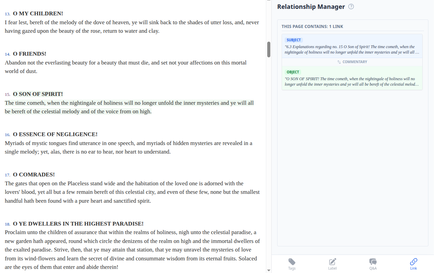This screenshot has height=273, width=438.
Task: Click the green OBJECT badge
Action: 293,72
